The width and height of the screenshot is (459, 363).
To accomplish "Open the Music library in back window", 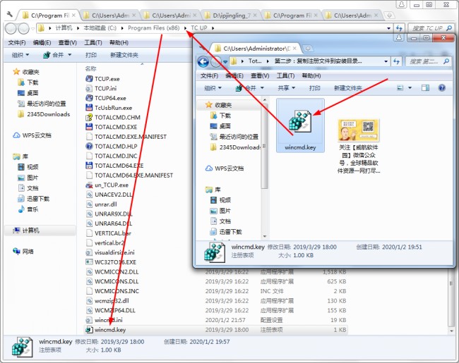I will tap(28, 209).
